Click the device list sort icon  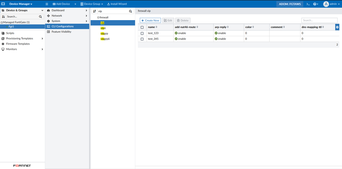coord(3,16)
